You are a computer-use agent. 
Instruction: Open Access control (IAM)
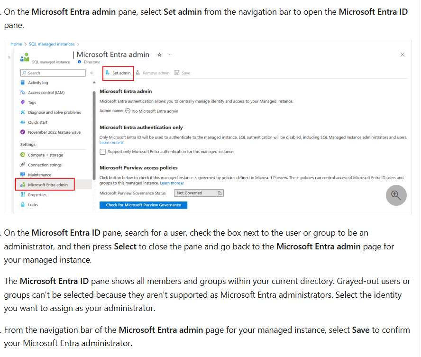click(46, 92)
